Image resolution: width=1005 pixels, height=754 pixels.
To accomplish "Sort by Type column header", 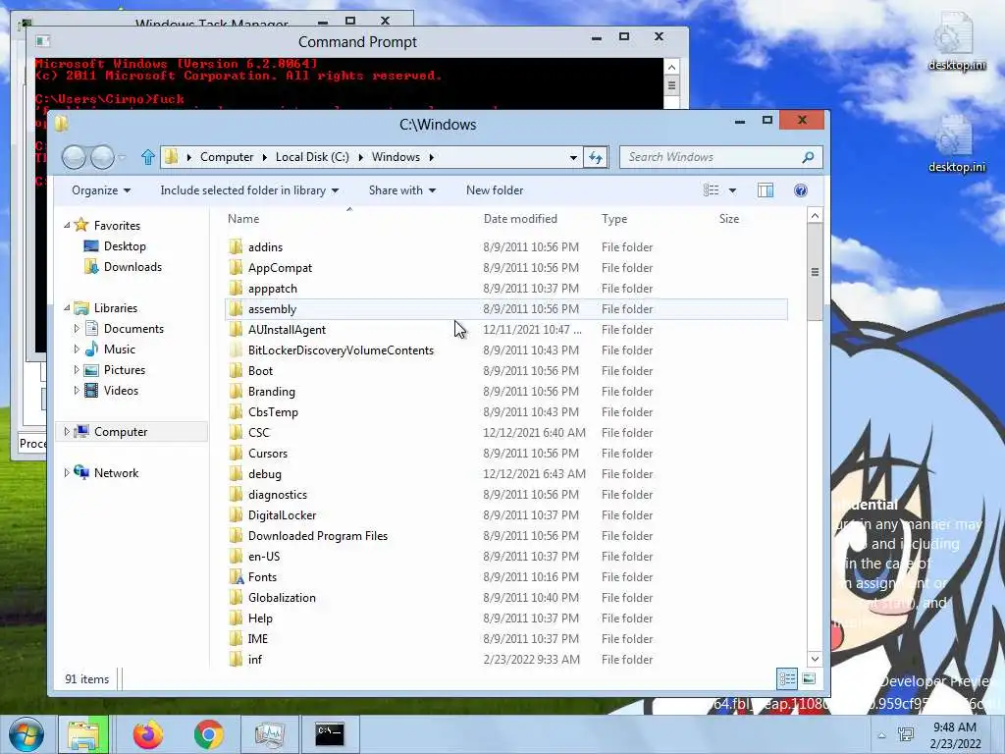I will [614, 219].
